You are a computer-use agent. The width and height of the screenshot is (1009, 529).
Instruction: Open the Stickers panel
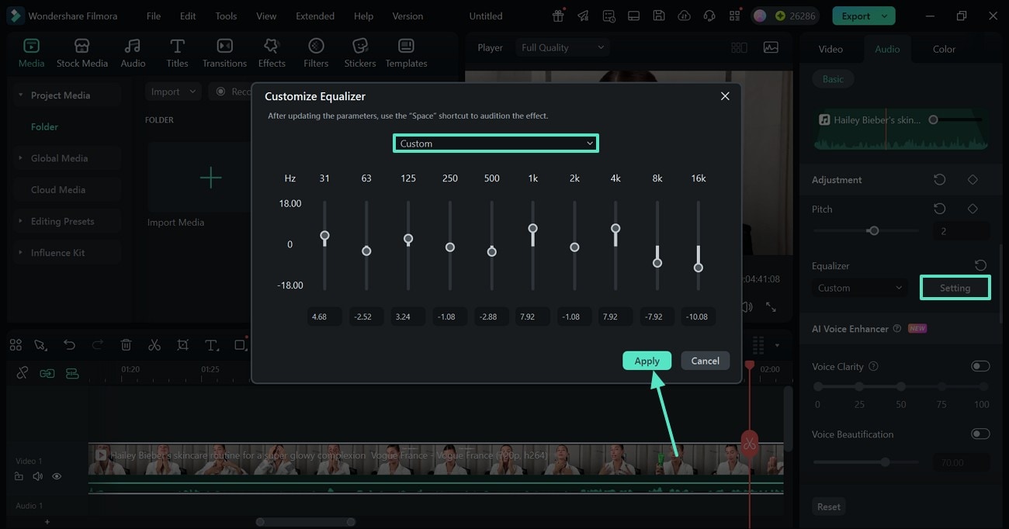(x=360, y=52)
